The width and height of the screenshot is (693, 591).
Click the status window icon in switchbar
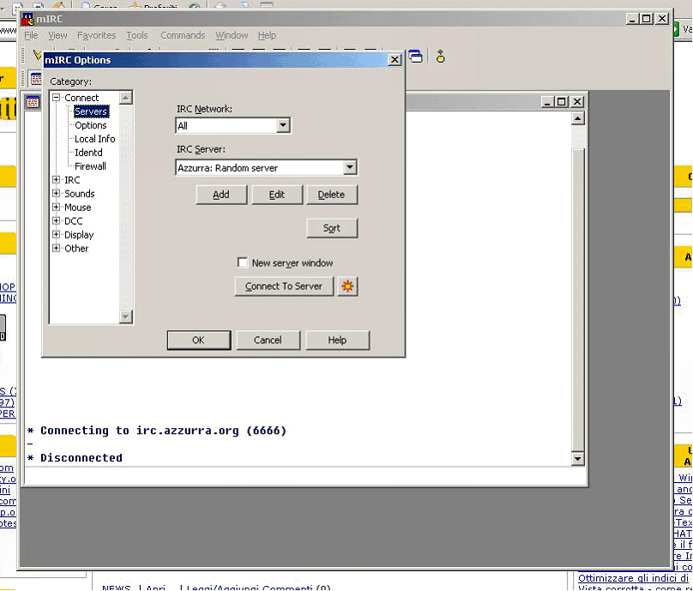pos(35,79)
